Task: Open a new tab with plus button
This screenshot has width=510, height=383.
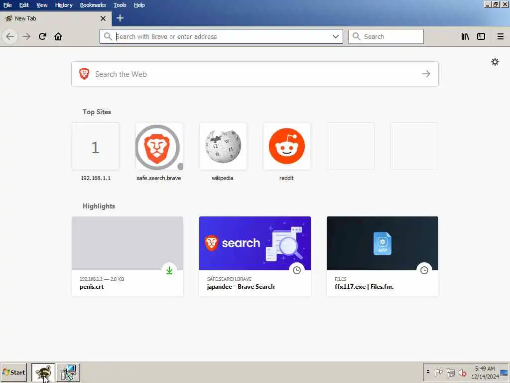Action: click(120, 18)
